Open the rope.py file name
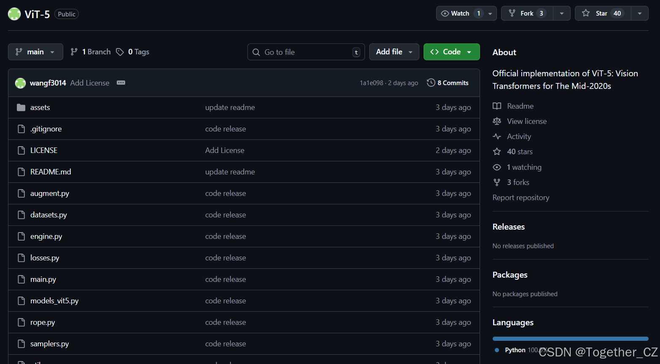 click(43, 322)
